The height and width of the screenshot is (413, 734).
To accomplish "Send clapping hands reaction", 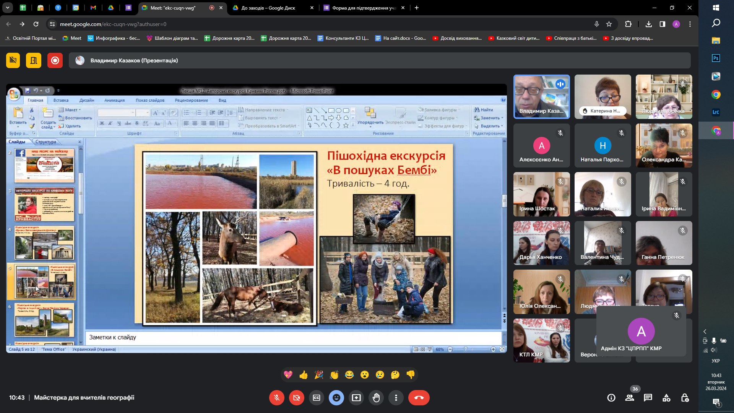I will tap(334, 375).
